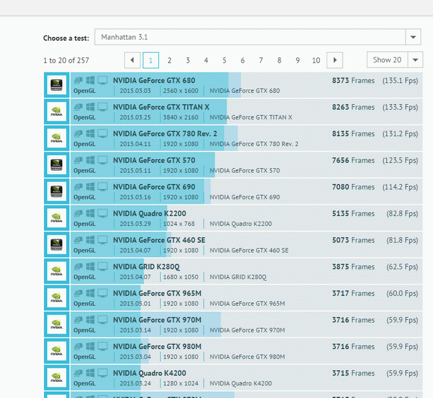Click the Quadro K2200 NVIDIA logo icon
Image resolution: width=433 pixels, height=398 pixels.
click(x=57, y=218)
